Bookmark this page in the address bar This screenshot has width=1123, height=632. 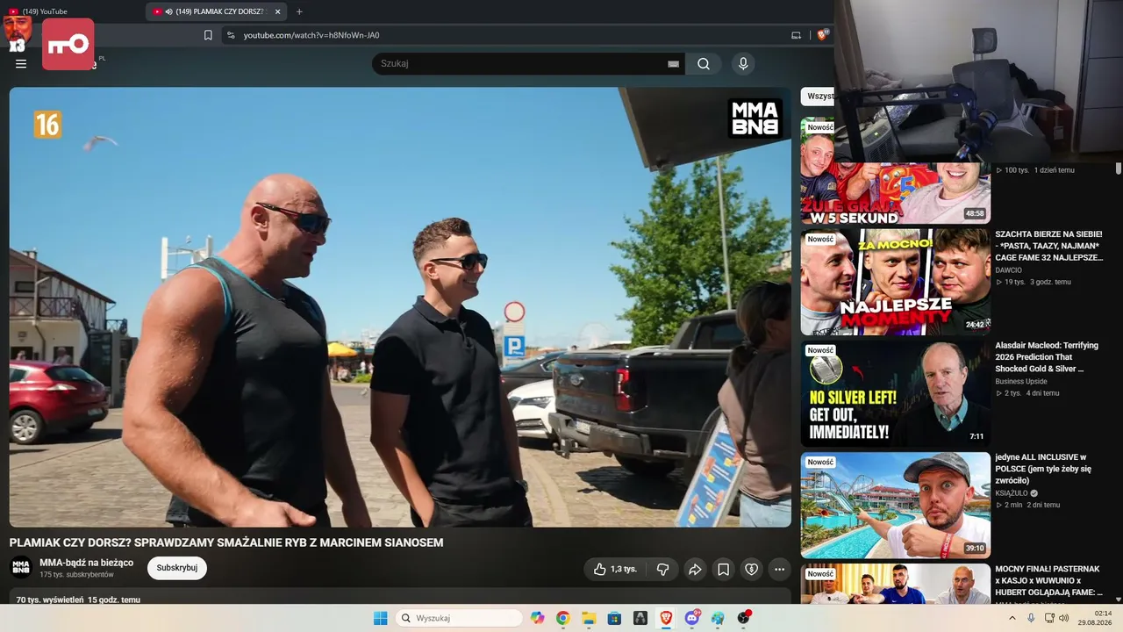point(208,35)
